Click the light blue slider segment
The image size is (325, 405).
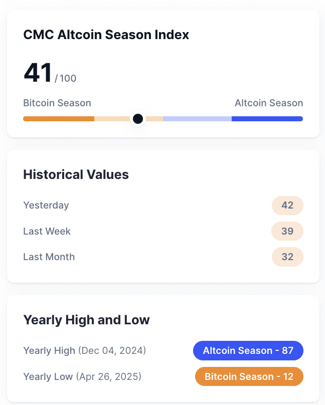click(198, 119)
